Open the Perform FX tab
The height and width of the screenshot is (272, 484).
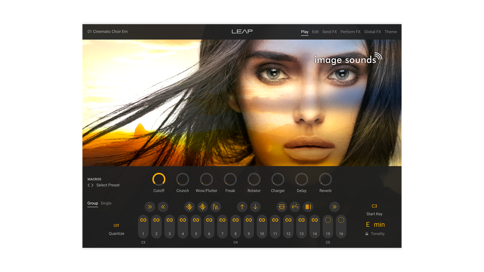point(350,32)
